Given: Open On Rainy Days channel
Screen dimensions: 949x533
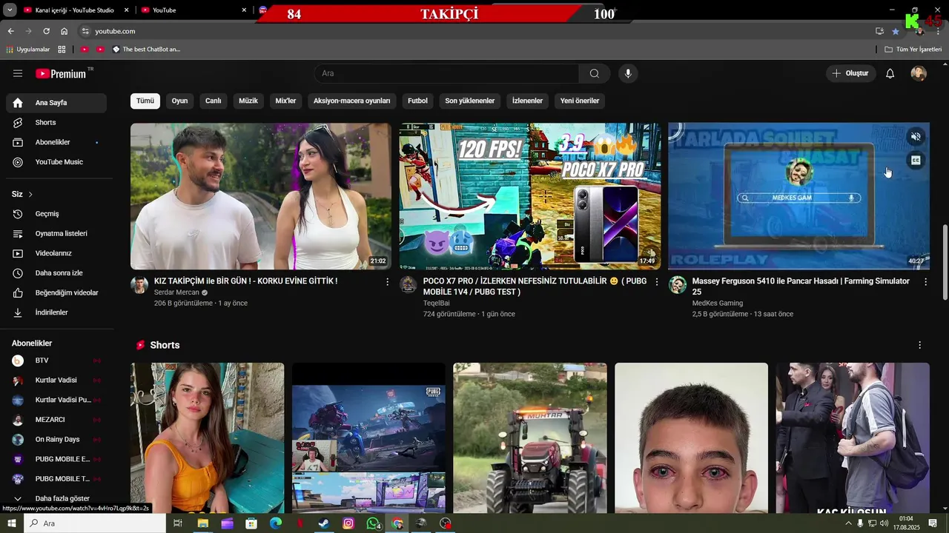Looking at the screenshot, I should [x=56, y=439].
